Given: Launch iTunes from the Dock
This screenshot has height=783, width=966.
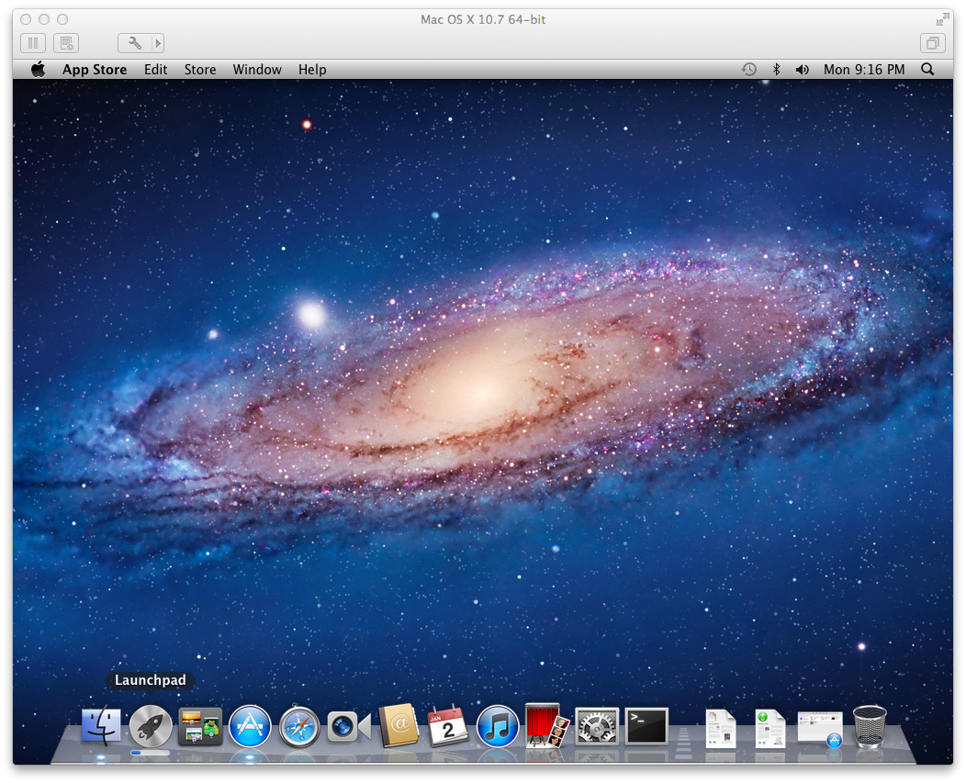Looking at the screenshot, I should coord(498,726).
